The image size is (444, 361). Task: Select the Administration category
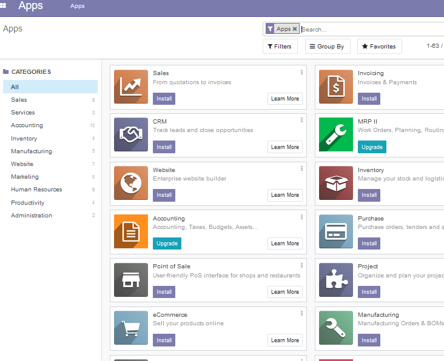pos(50,216)
